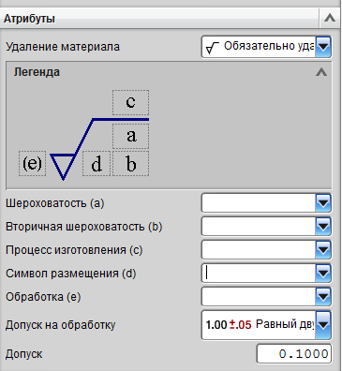The width and height of the screenshot is (342, 371).
Task: Open the Обработка (e) dropdown arrow
Action: 323,297
